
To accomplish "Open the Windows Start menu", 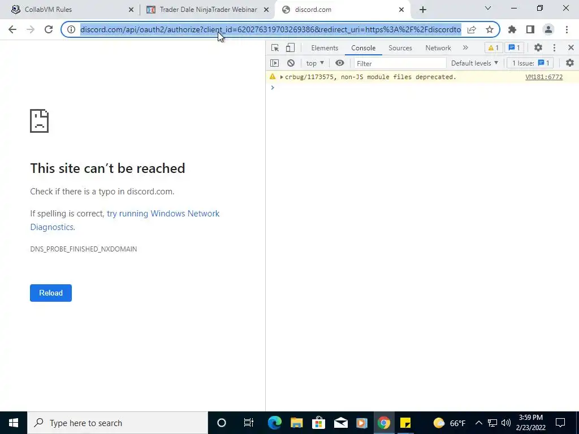I will point(14,423).
